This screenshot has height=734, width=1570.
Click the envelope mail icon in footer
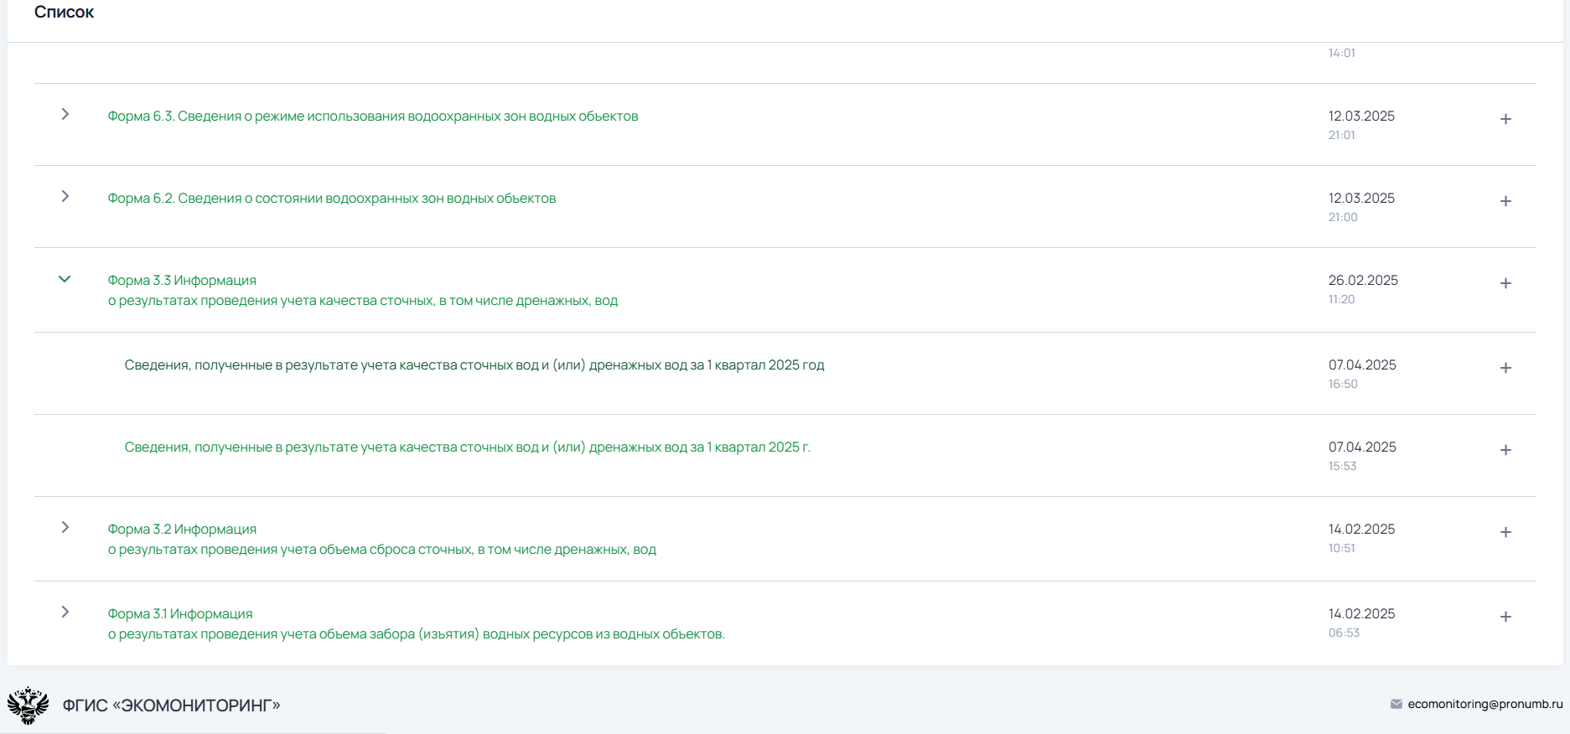pyautogui.click(x=1396, y=704)
